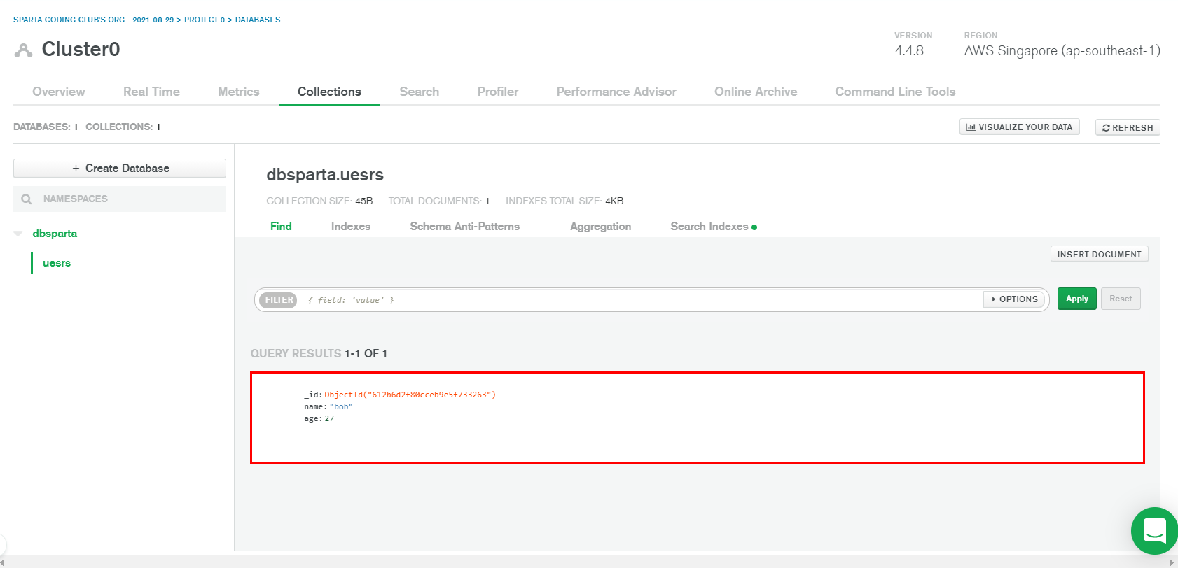This screenshot has width=1178, height=568.
Task: Open the Search Indexes sub-tab
Action: 709,227
